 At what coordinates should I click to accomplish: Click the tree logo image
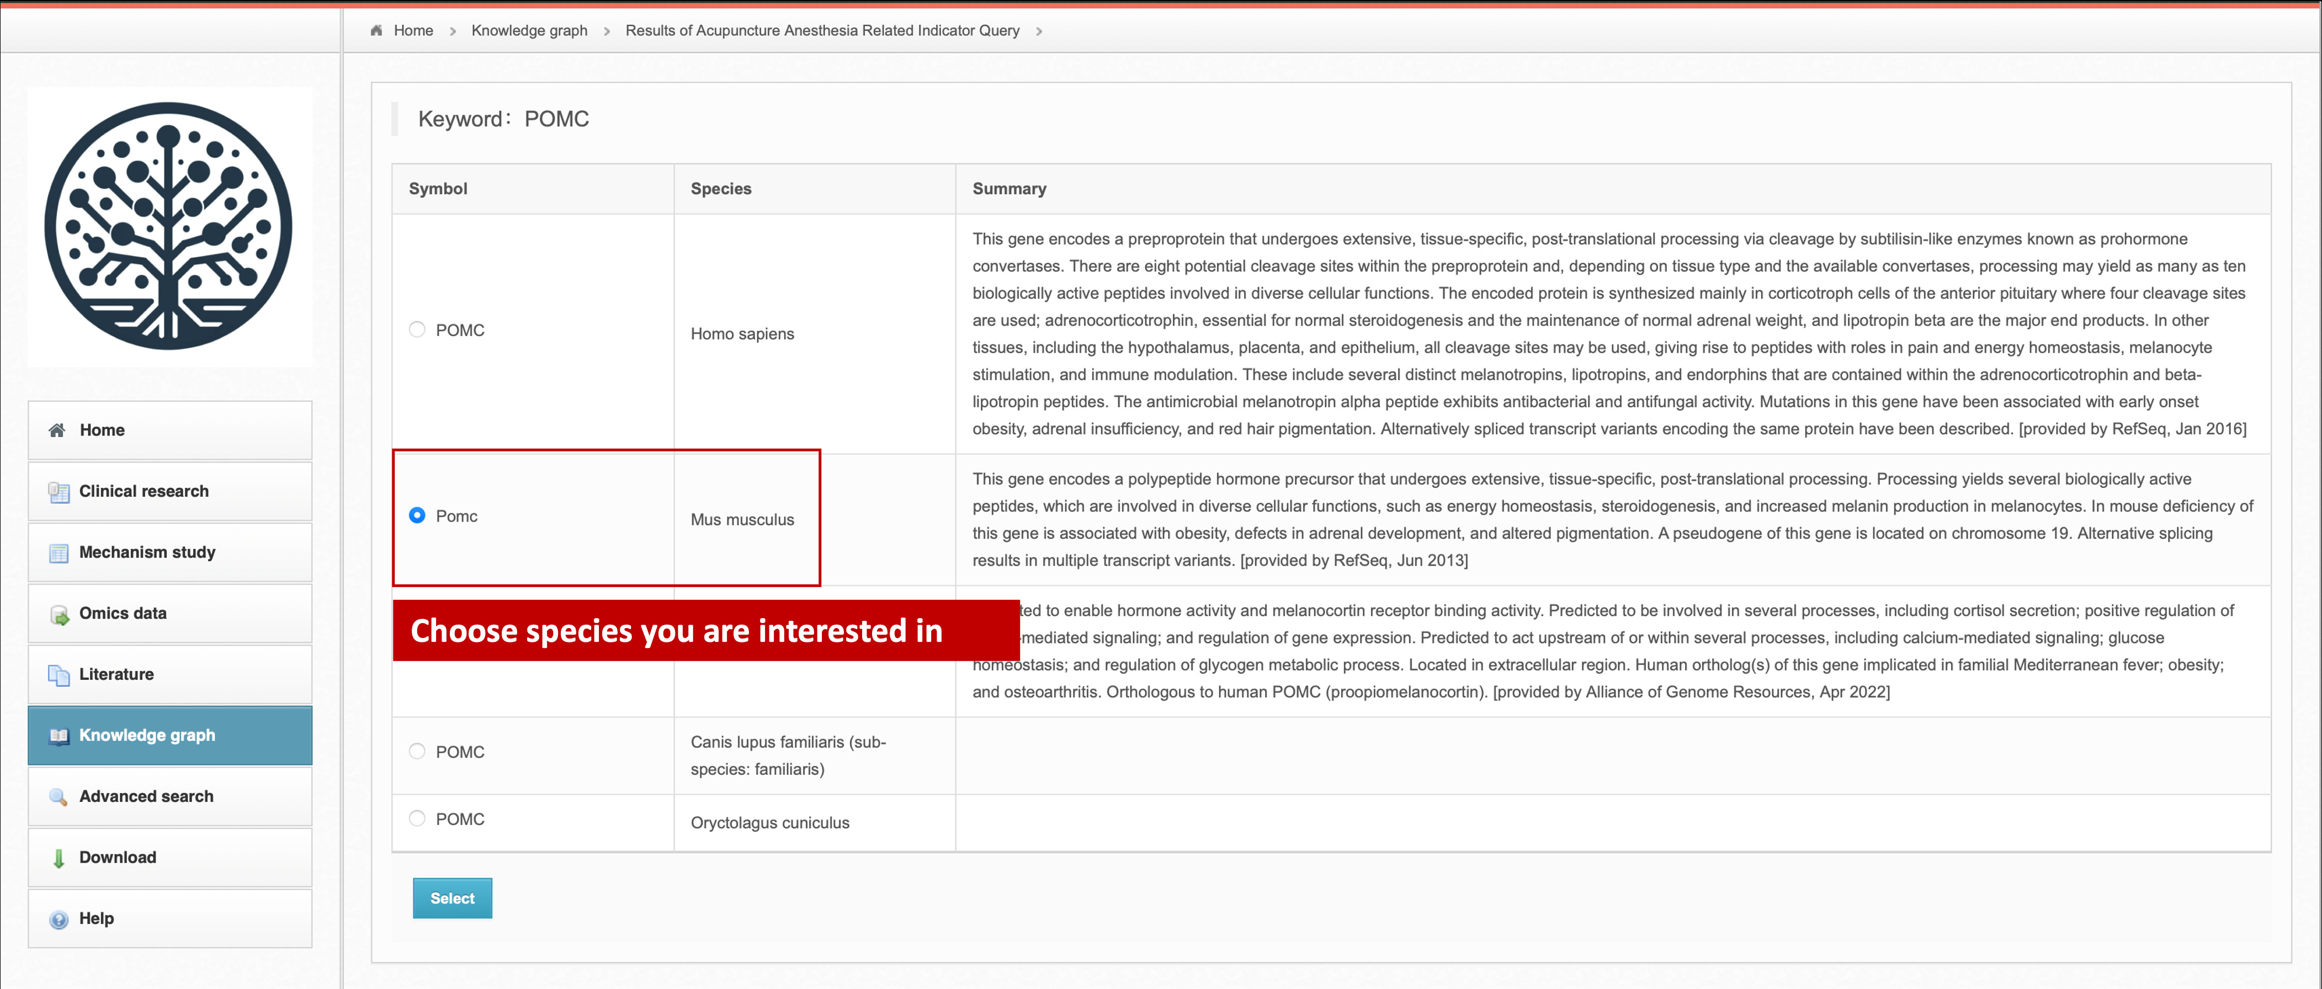click(x=169, y=226)
